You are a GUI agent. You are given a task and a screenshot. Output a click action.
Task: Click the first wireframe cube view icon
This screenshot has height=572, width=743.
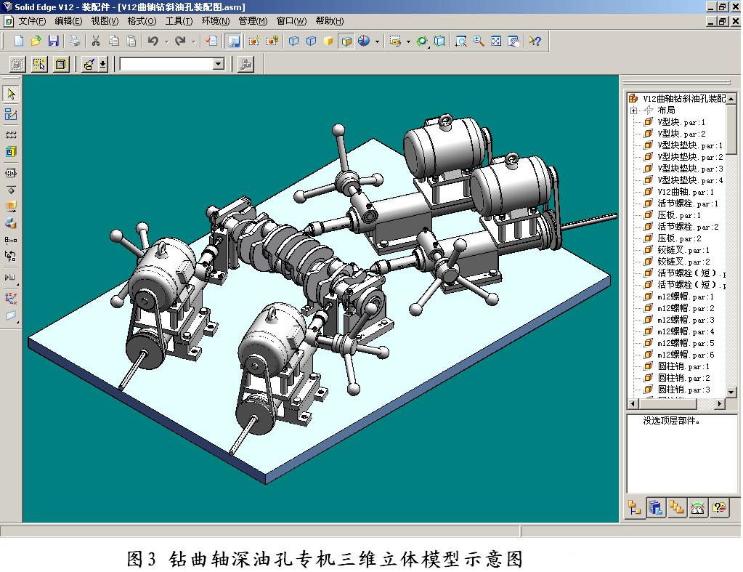293,41
